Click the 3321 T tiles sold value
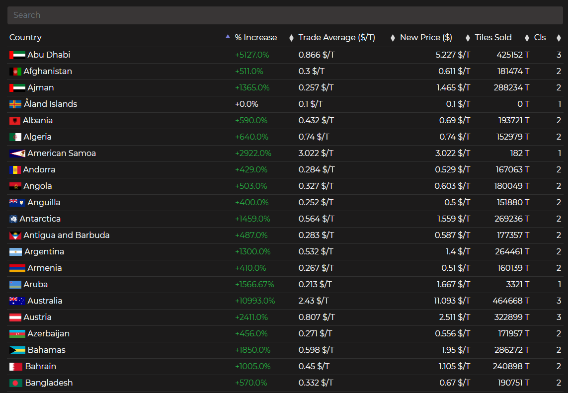568x393 pixels. point(518,285)
